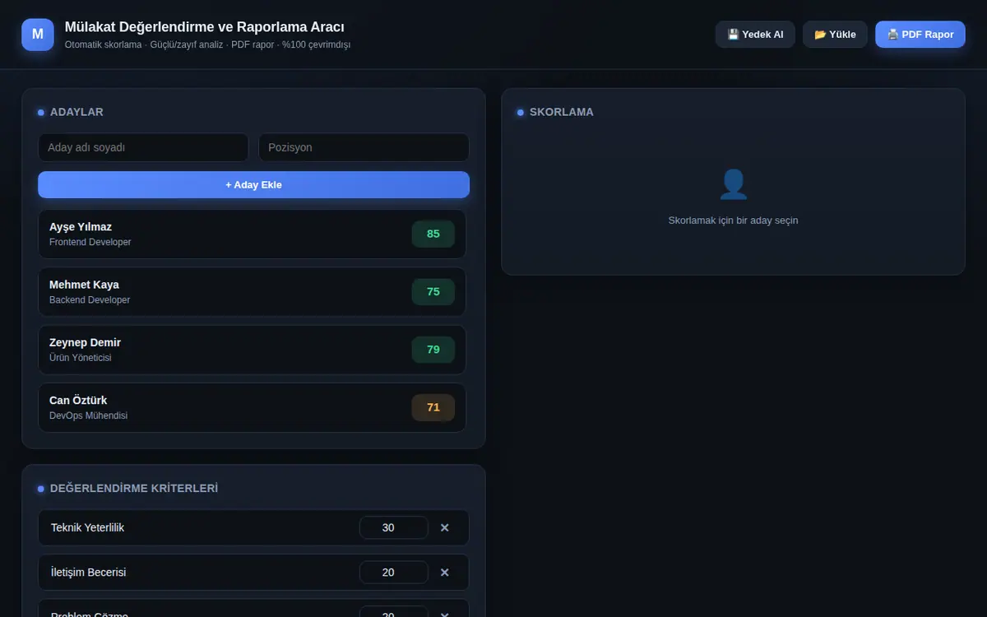
Task: Edit Teknik Yeterlilik weight value 30
Action: [x=393, y=527]
